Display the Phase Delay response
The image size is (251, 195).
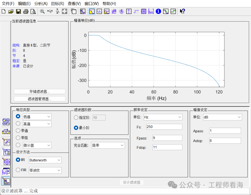tap(121, 11)
